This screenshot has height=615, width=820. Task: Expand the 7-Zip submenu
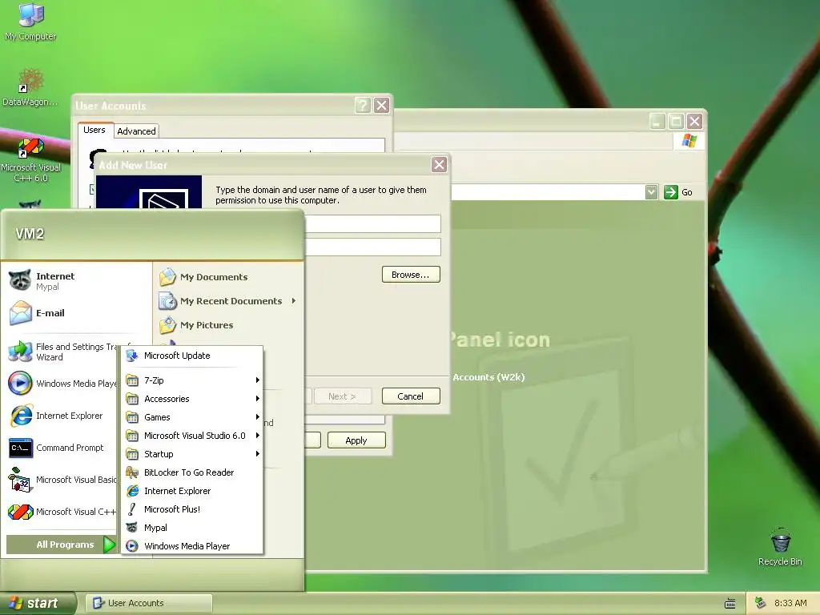click(x=192, y=380)
